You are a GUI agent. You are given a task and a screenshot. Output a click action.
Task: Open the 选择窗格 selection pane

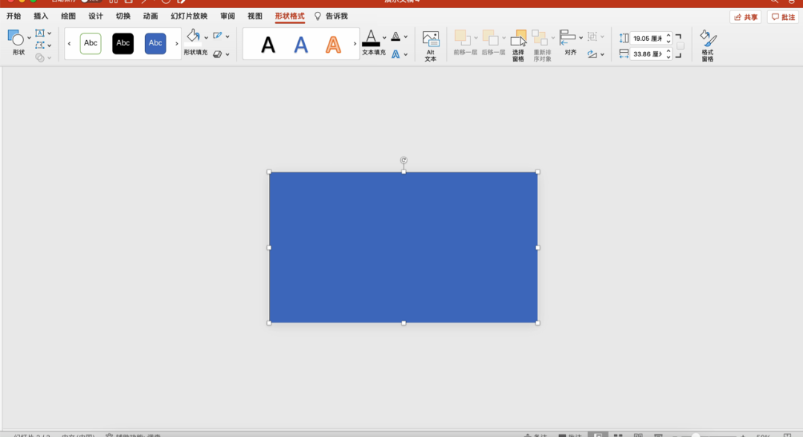pyautogui.click(x=518, y=45)
